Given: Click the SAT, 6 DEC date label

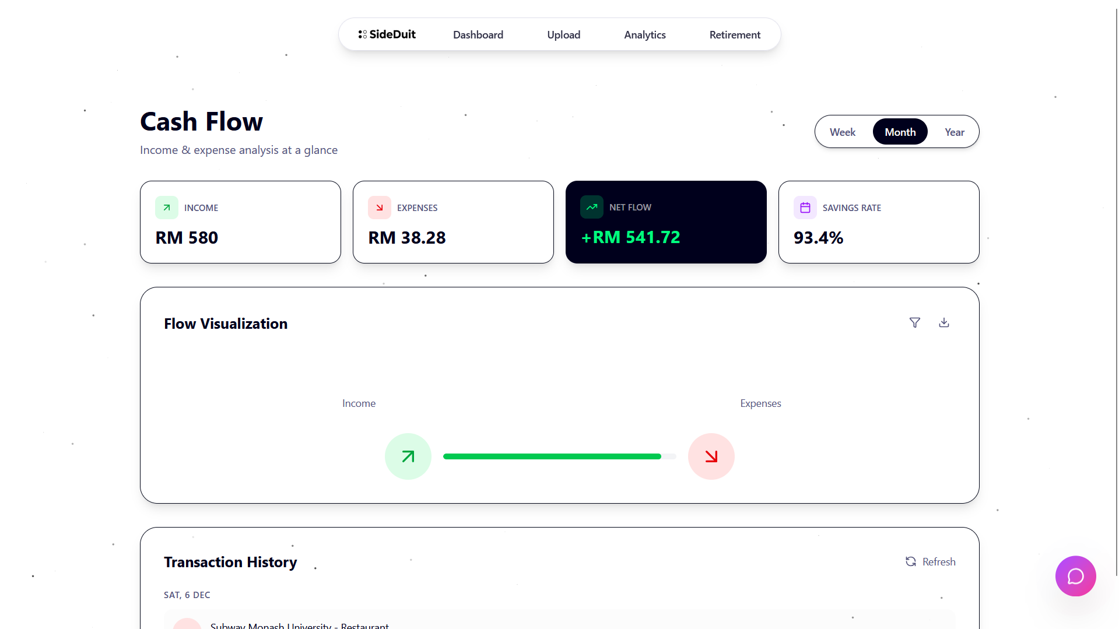Looking at the screenshot, I should click(x=187, y=595).
